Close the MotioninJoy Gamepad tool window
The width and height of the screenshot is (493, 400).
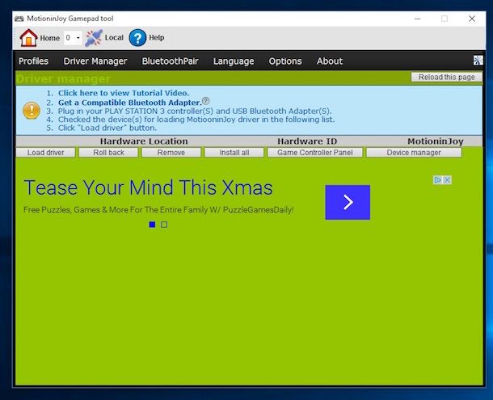[472, 19]
